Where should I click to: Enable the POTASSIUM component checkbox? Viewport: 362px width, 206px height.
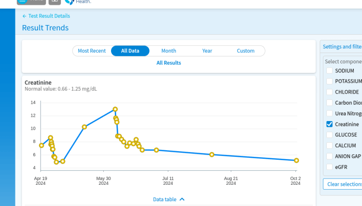coord(329,82)
